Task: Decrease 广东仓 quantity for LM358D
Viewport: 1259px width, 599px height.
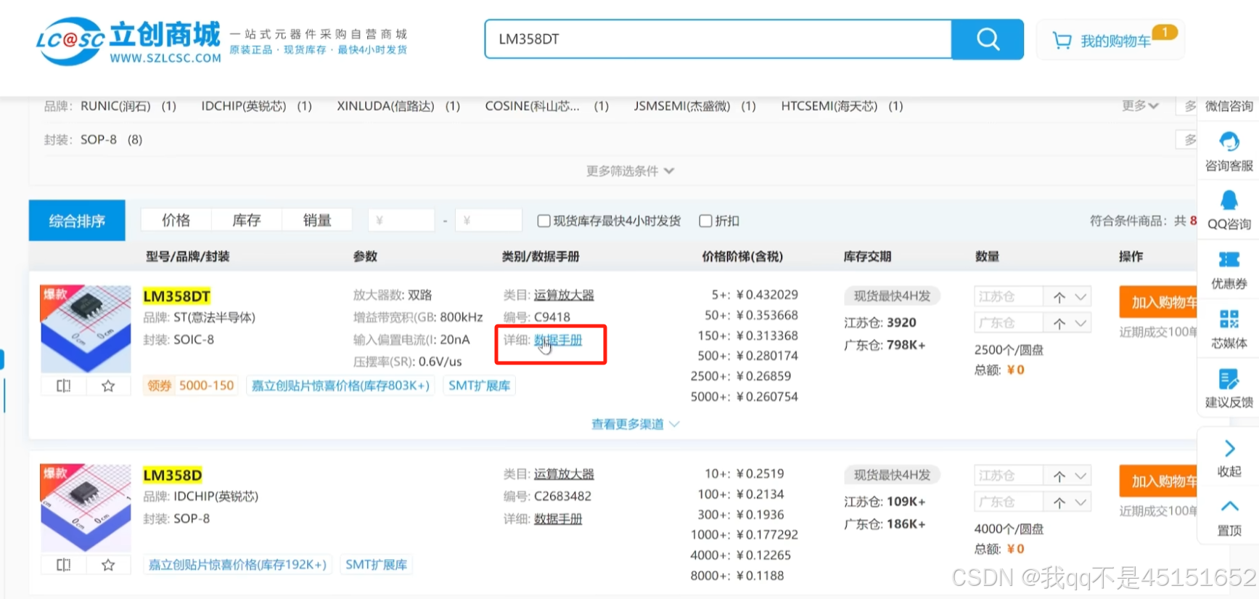Action: point(1080,502)
